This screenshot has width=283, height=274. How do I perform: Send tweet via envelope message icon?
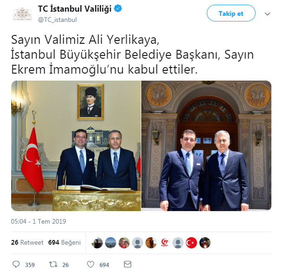click(128, 264)
